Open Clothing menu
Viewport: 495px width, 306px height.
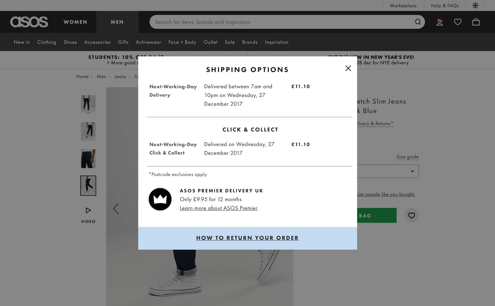click(47, 42)
